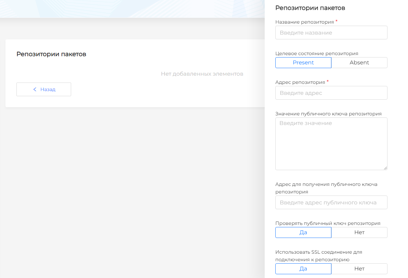Click the Значение публичного ключа репозитория label
Image resolution: width=408 pixels, height=278 pixels.
pyautogui.click(x=328, y=114)
